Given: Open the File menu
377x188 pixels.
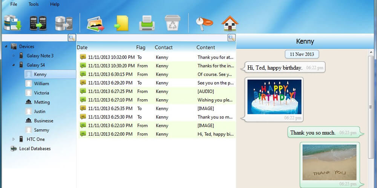Looking at the screenshot, I should pyautogui.click(x=14, y=4).
